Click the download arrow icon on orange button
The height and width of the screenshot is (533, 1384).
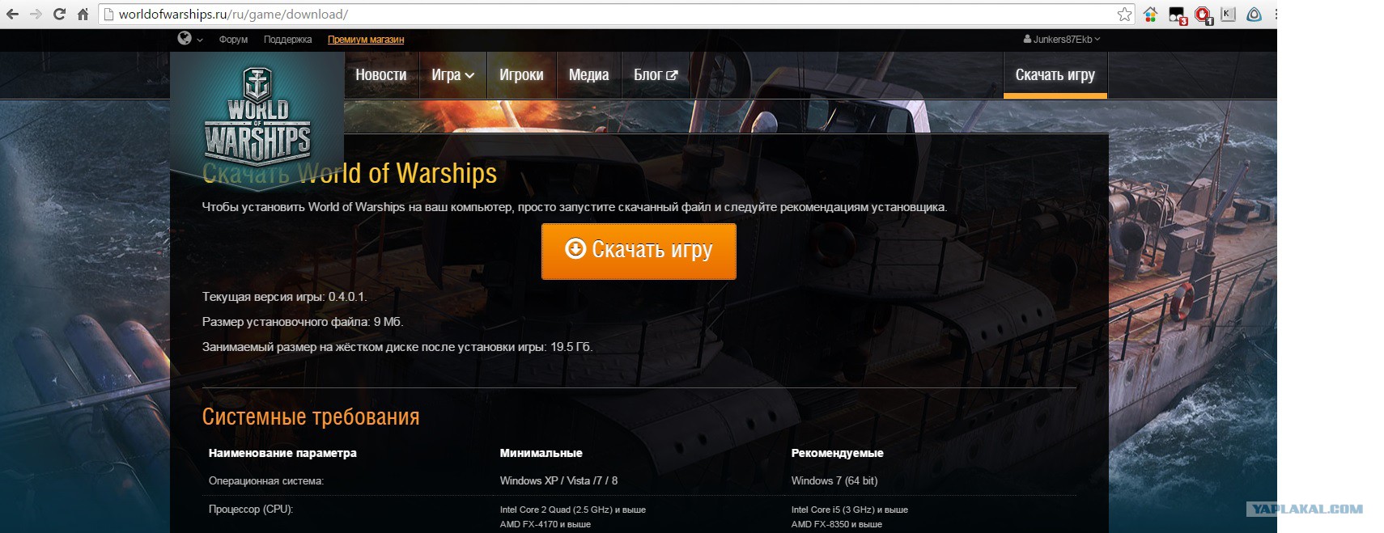pos(575,248)
